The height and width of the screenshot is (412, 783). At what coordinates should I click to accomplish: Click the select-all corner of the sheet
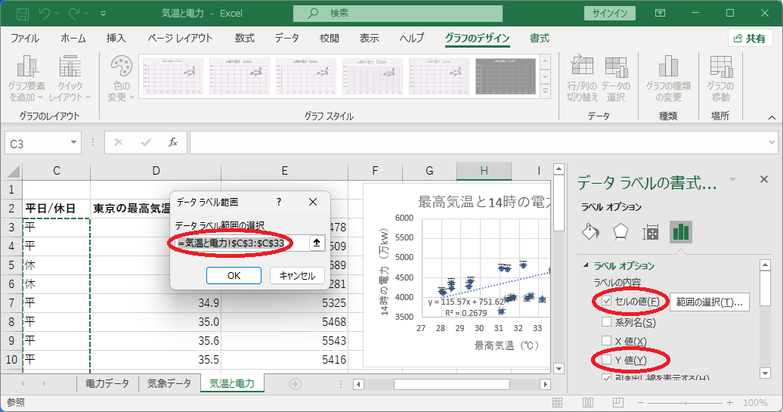point(12,172)
